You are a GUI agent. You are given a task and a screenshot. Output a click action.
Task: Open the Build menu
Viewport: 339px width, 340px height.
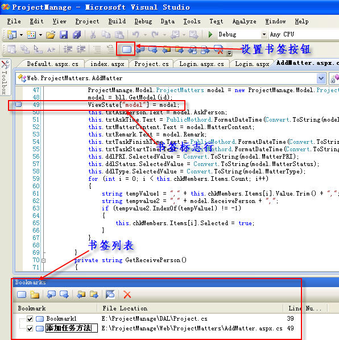click(x=117, y=21)
